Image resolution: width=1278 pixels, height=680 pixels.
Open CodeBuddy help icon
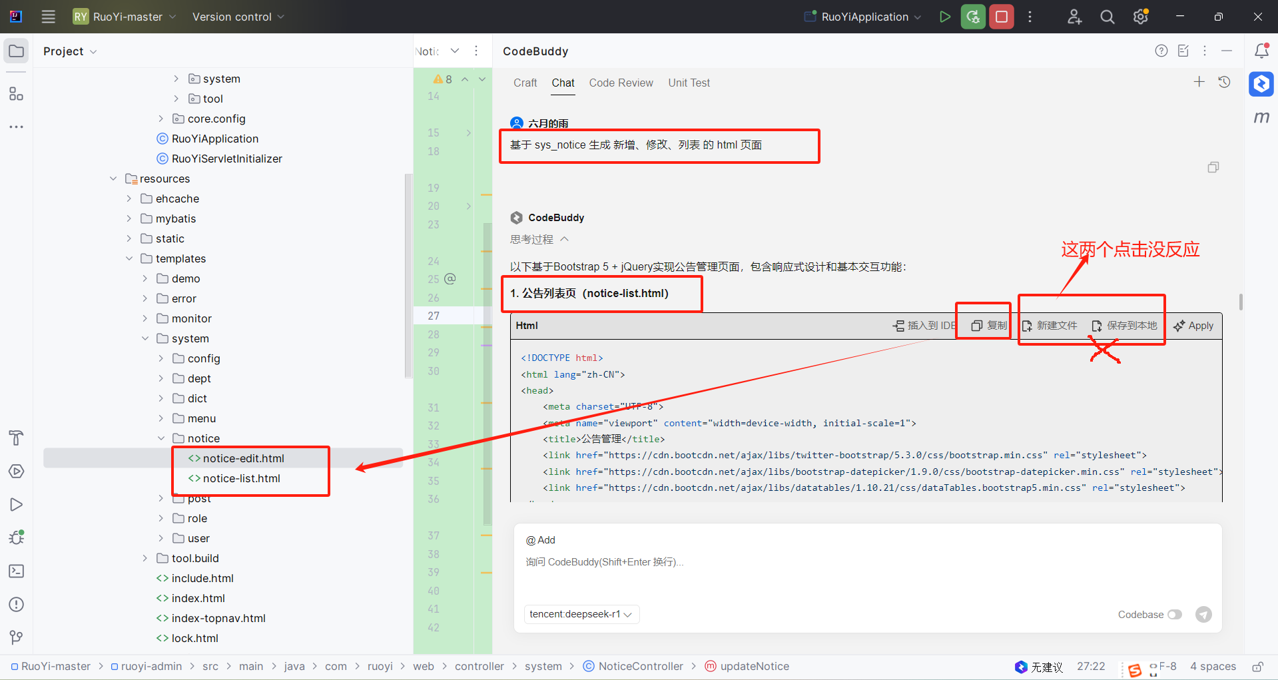click(x=1161, y=51)
